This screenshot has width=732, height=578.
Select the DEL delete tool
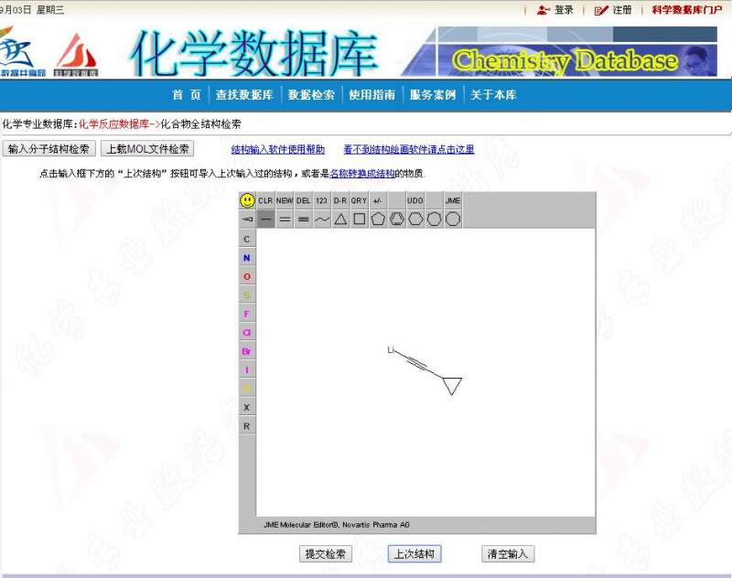[x=303, y=200]
